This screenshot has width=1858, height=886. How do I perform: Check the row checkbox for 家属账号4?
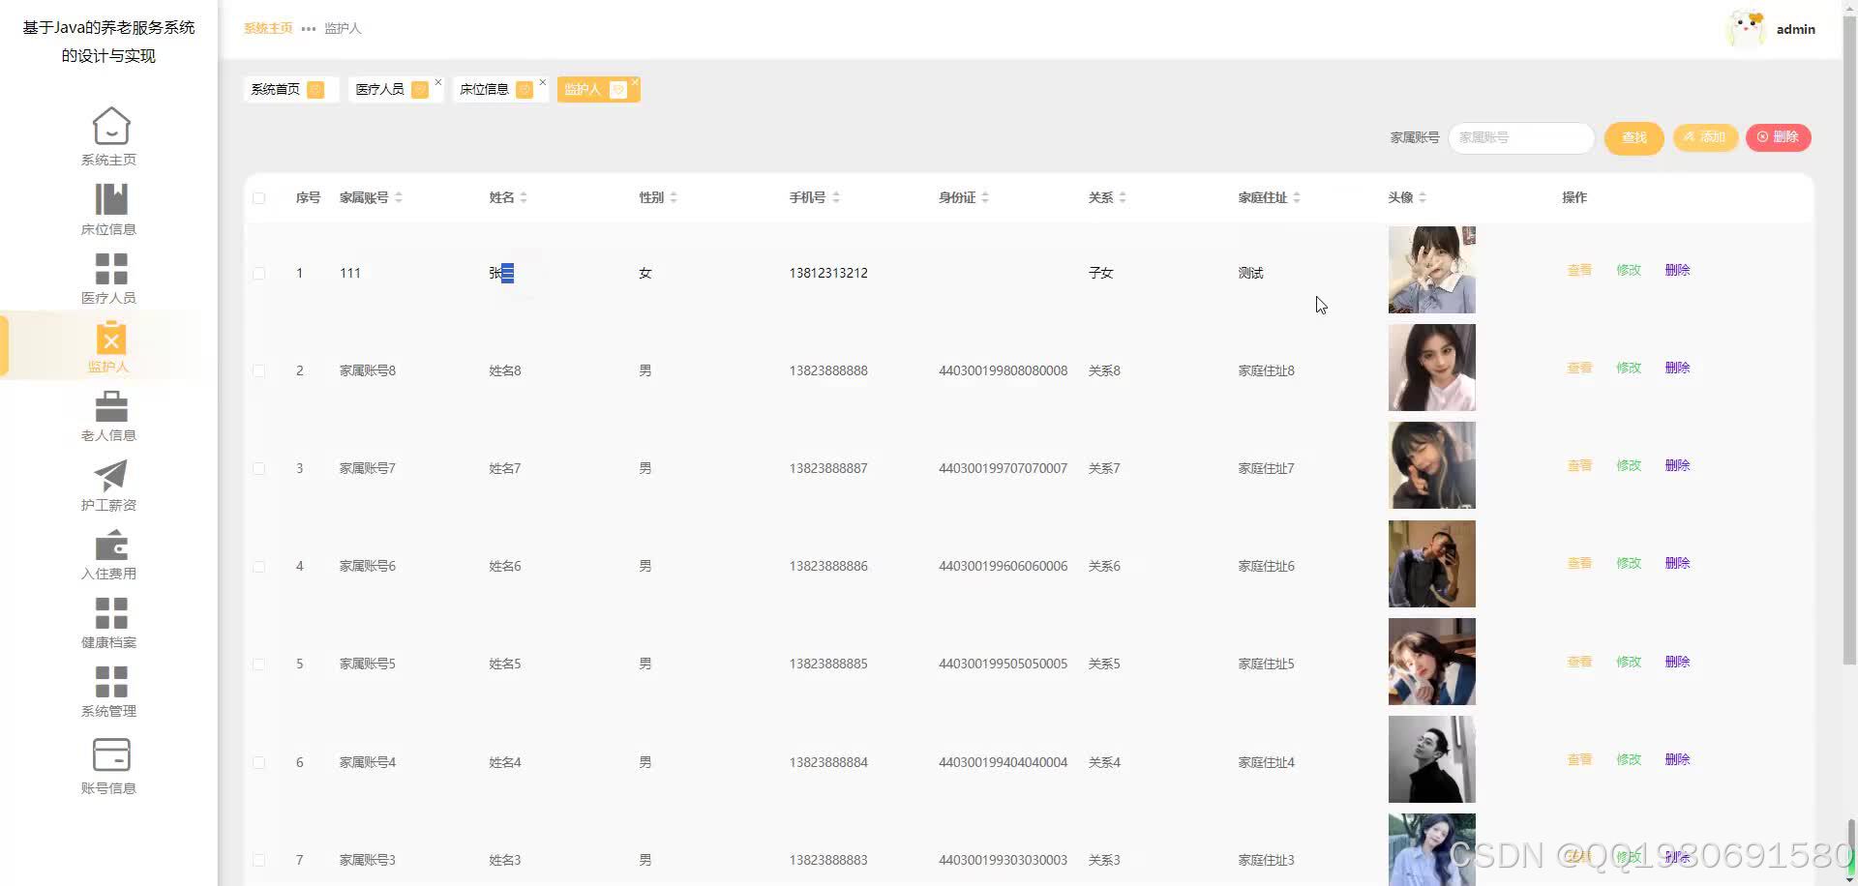[258, 763]
